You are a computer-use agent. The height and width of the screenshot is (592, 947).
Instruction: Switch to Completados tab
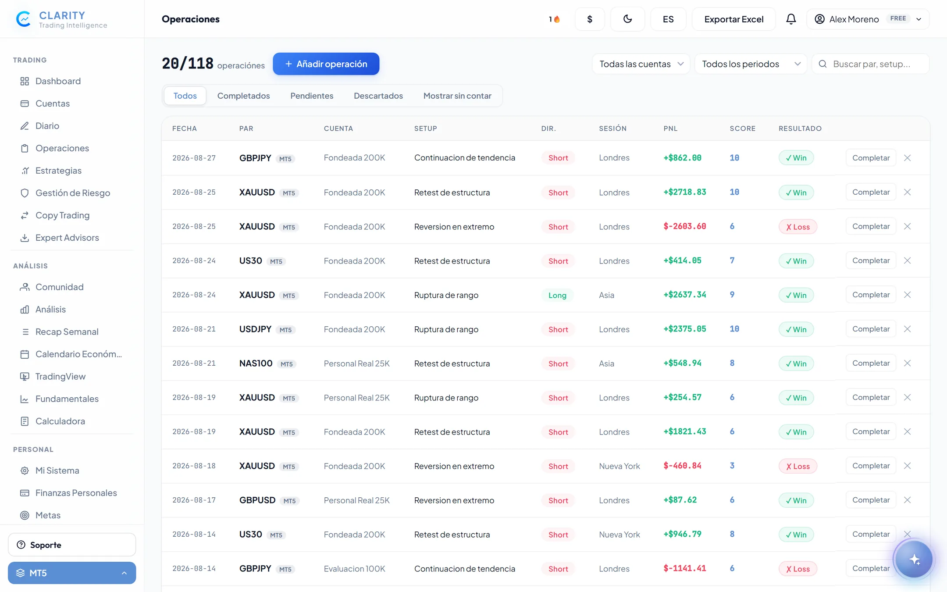point(243,96)
